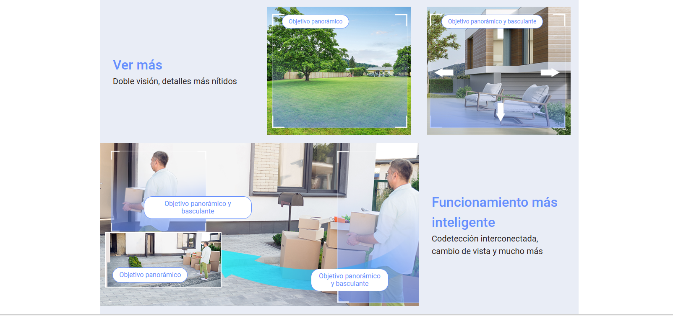Click the right-pointing white arrow on house image
The height and width of the screenshot is (316, 673).
[x=550, y=72]
